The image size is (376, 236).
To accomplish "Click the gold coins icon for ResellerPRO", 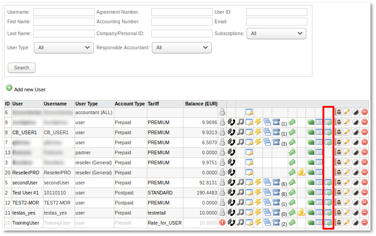I will [x=301, y=173].
